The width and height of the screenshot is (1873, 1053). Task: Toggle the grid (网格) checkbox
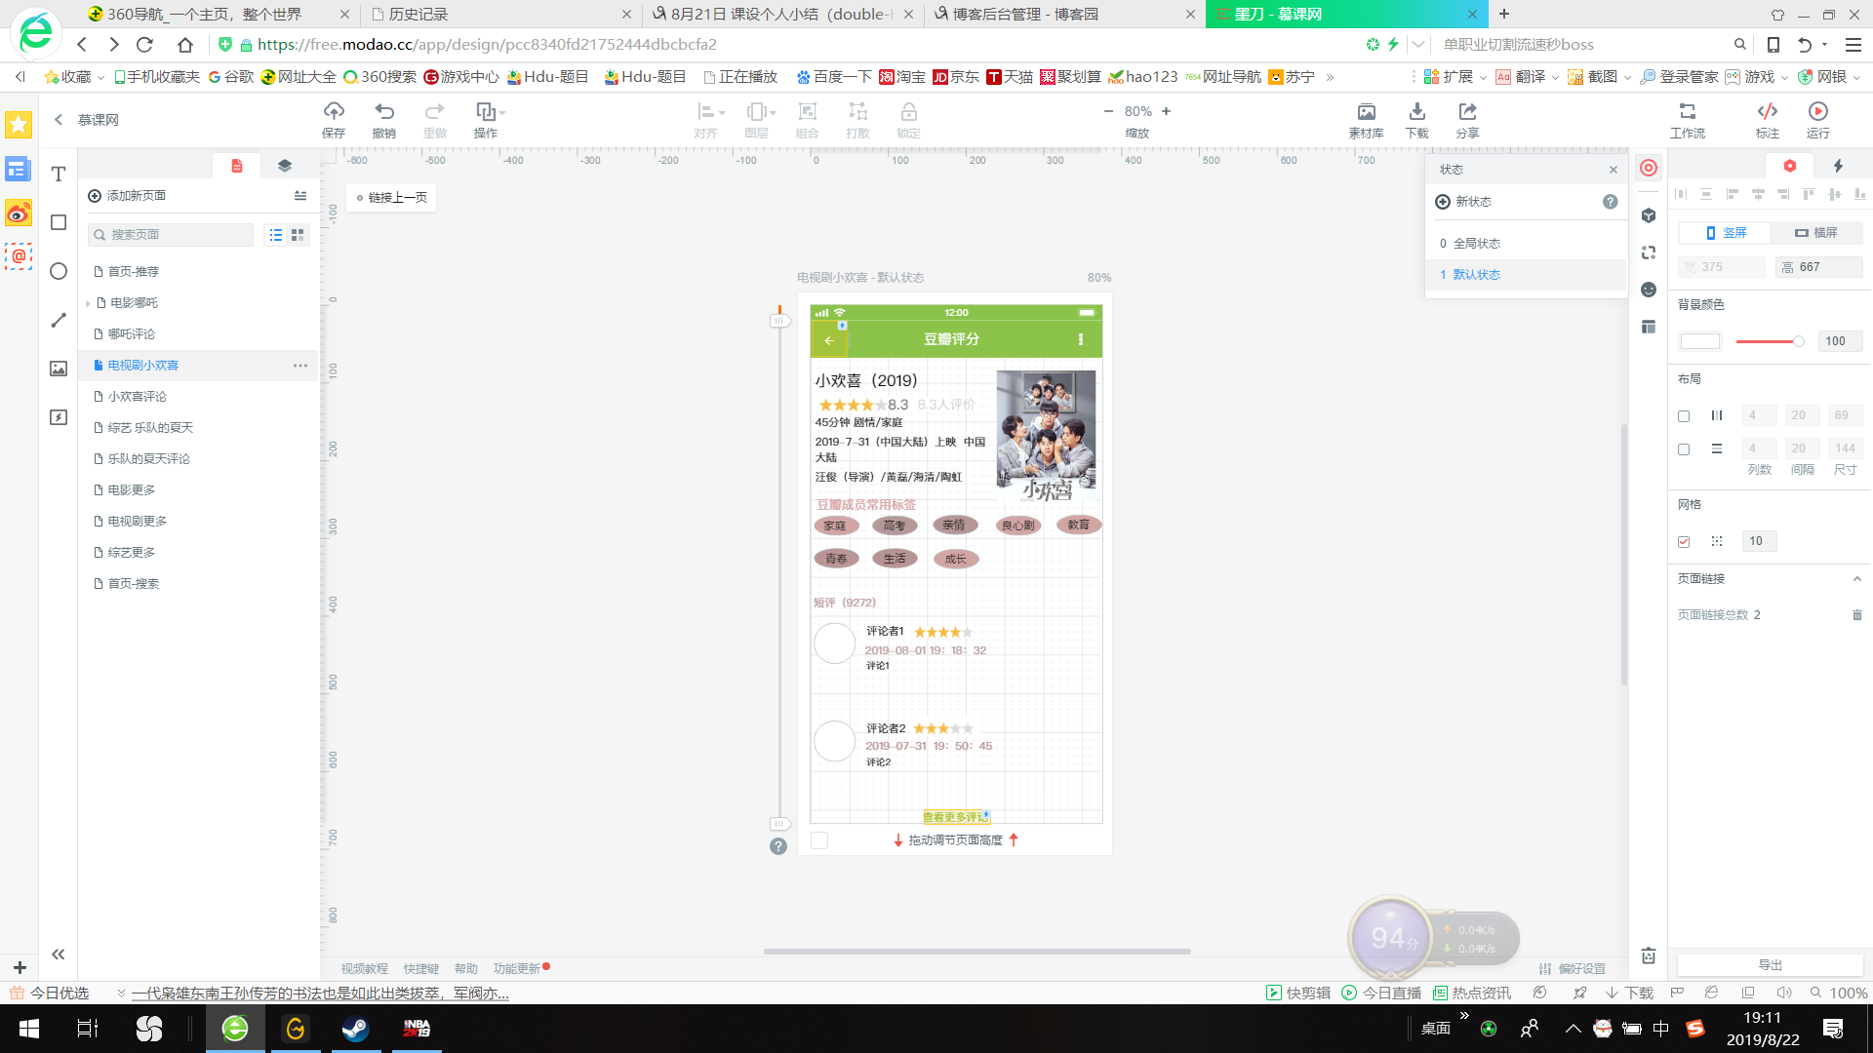click(1684, 541)
